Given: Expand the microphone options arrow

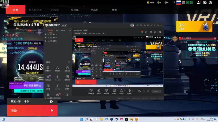Looking at the screenshot, I should tap(125, 91).
